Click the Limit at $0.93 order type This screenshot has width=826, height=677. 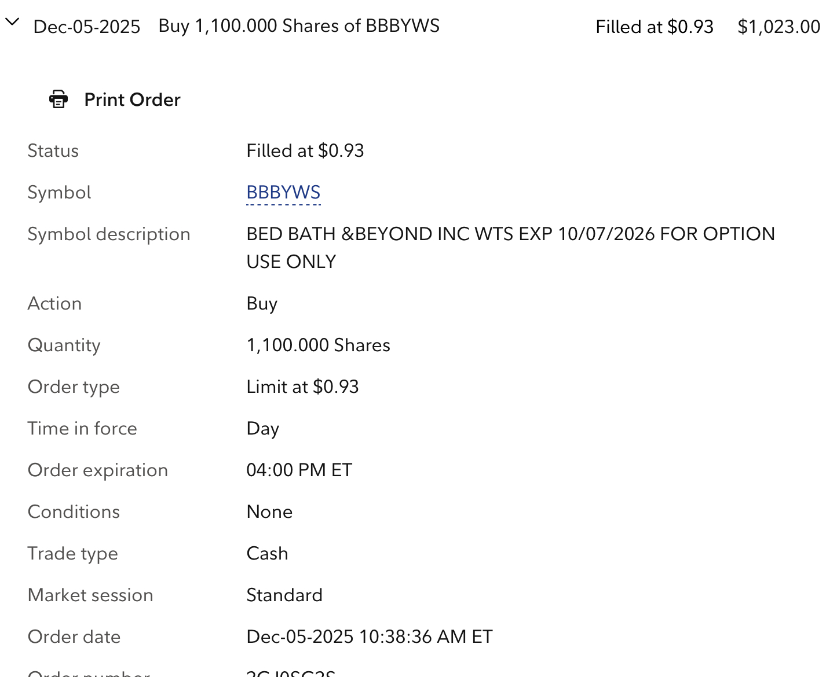pos(302,387)
